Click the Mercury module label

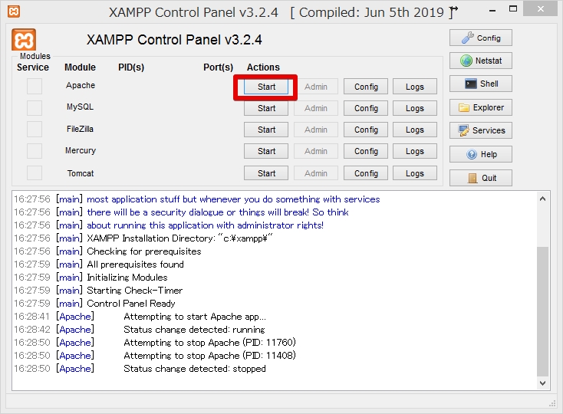tap(81, 150)
